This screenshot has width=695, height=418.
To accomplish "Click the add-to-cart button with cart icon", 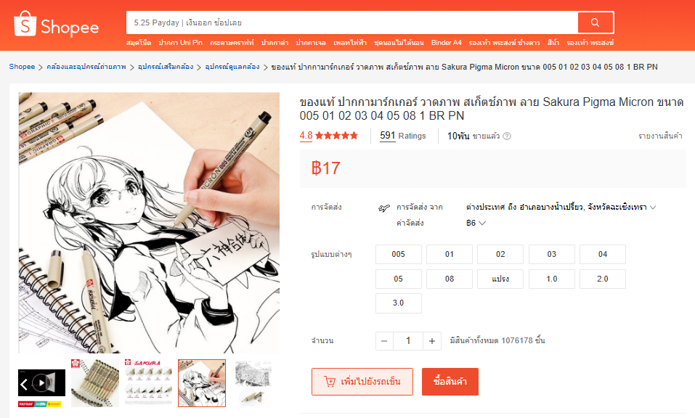I will (x=362, y=382).
